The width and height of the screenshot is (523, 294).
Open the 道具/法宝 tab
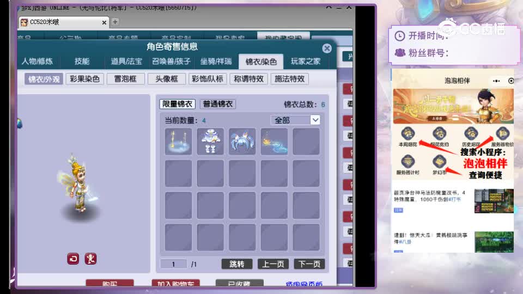tap(126, 62)
